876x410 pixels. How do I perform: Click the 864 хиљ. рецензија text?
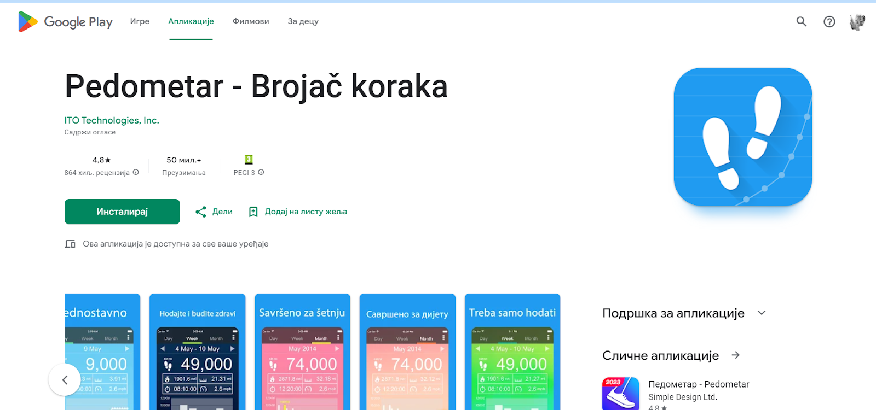[x=97, y=172]
